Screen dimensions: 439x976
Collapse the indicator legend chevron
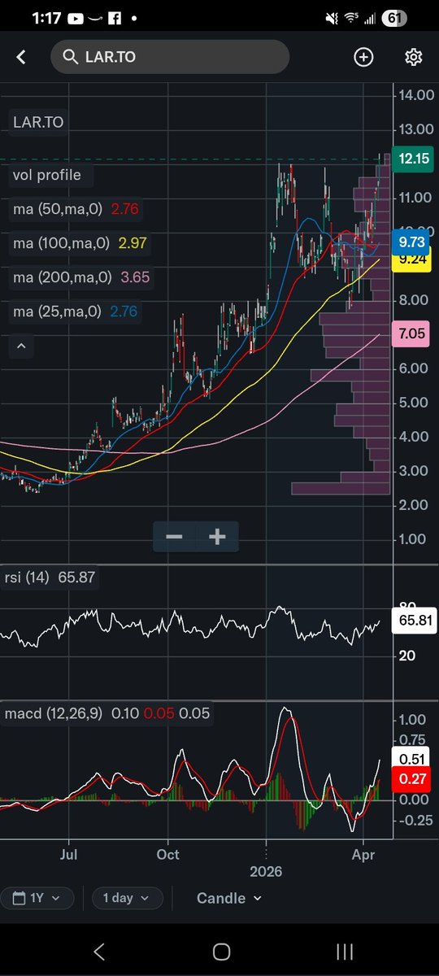click(x=21, y=346)
